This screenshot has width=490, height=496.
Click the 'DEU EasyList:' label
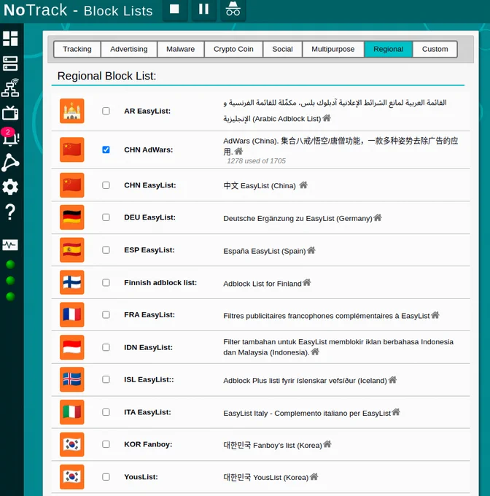(x=149, y=217)
